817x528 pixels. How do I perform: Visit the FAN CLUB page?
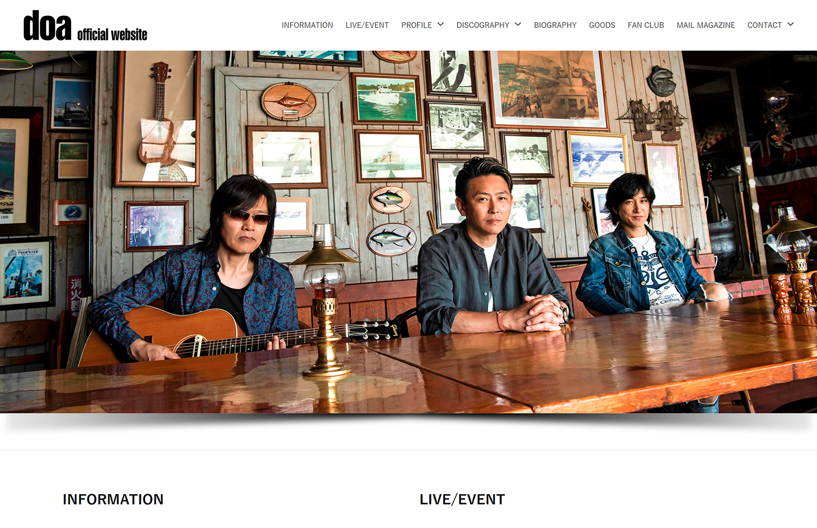pyautogui.click(x=646, y=25)
